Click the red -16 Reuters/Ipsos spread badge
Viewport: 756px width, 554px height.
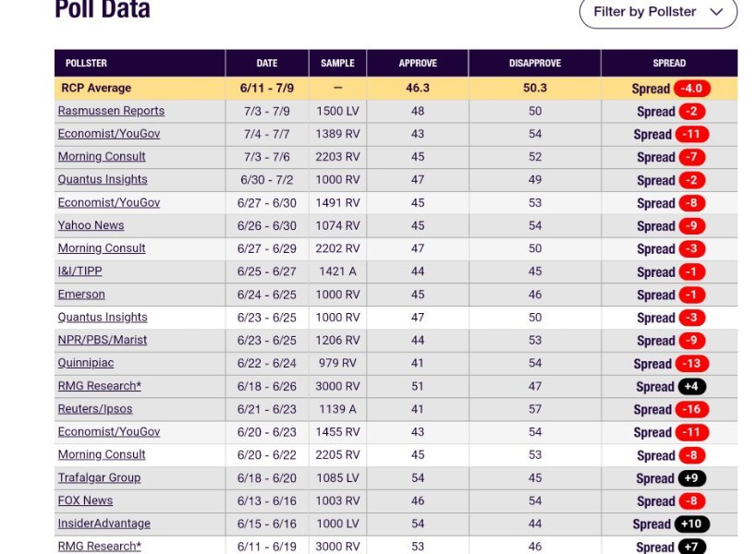coord(692,409)
